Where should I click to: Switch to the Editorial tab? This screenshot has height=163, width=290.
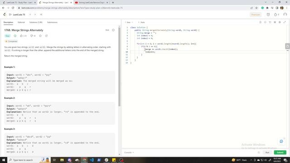click(21, 22)
